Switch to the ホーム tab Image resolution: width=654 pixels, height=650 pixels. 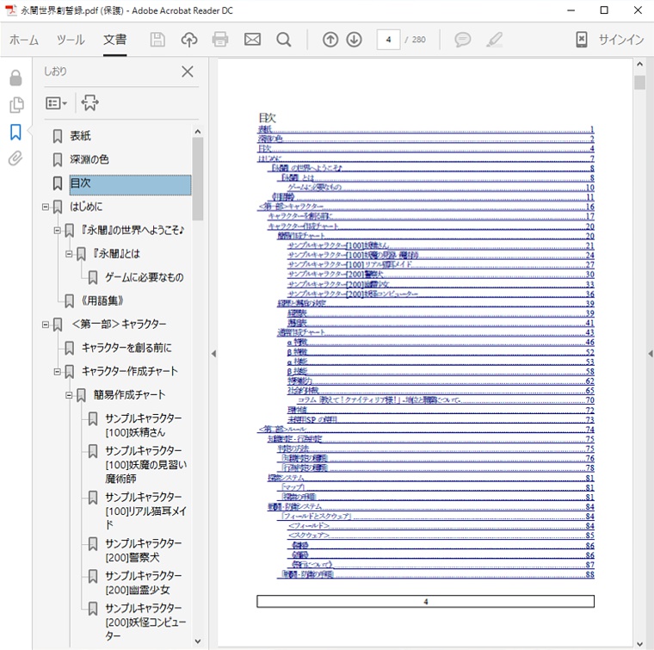[x=24, y=40]
